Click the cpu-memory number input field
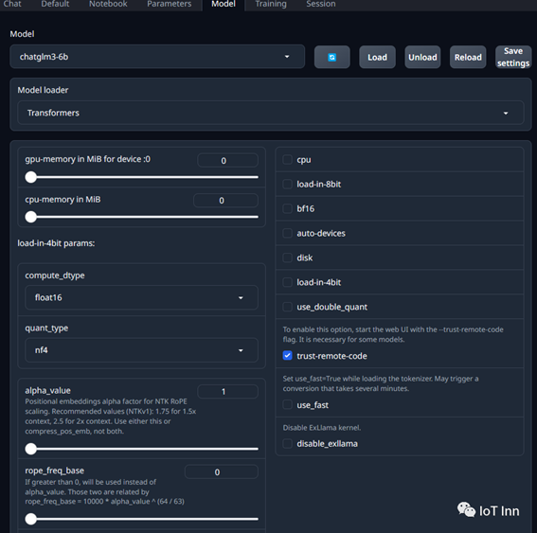The height and width of the screenshot is (533, 537). click(x=225, y=201)
